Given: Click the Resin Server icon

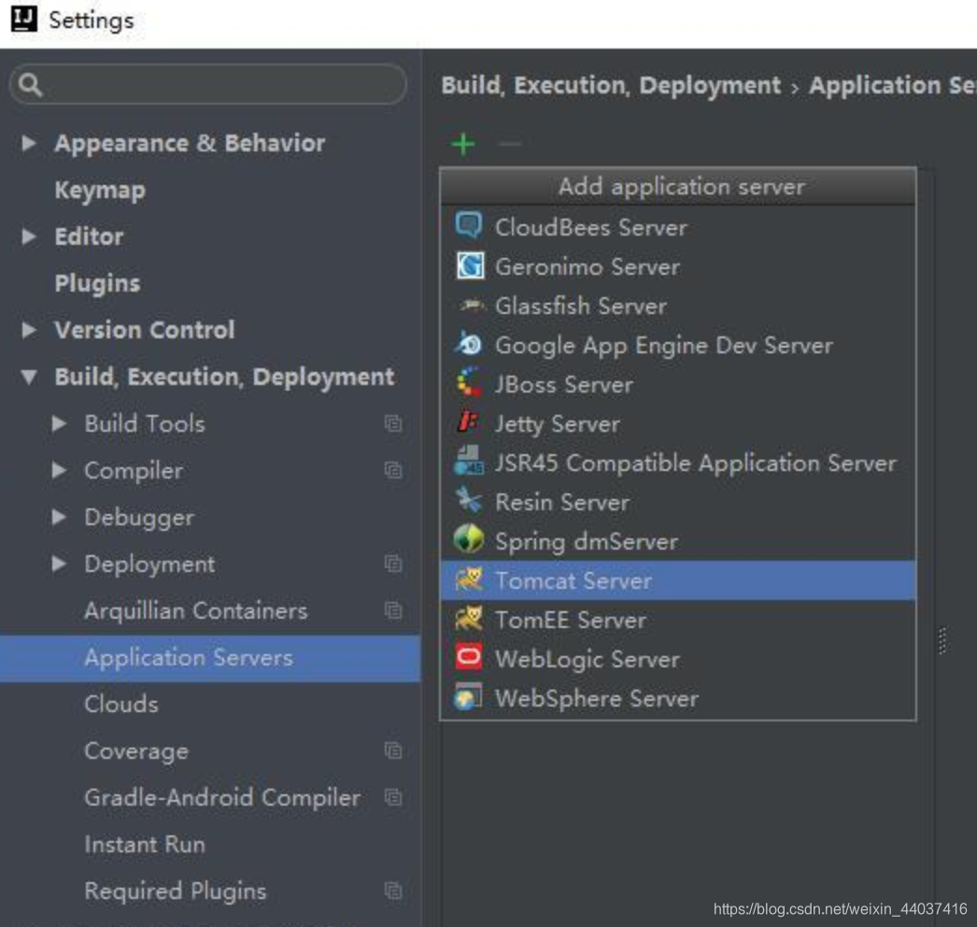Looking at the screenshot, I should [x=469, y=501].
